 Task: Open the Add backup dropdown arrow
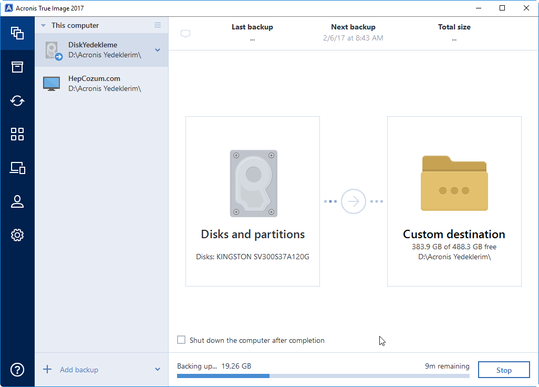point(158,370)
